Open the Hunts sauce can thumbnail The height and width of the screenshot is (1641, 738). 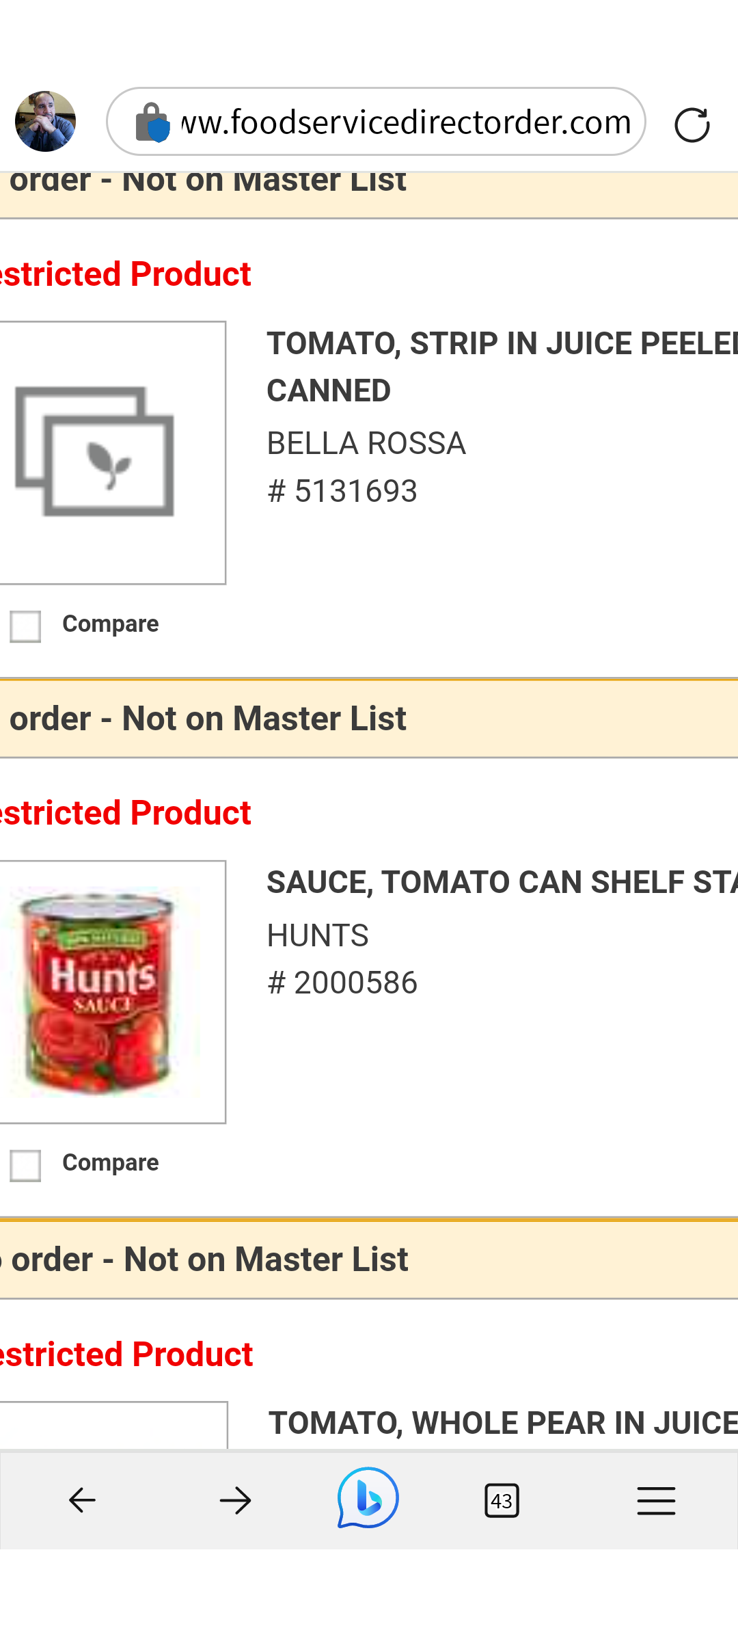[111, 991]
